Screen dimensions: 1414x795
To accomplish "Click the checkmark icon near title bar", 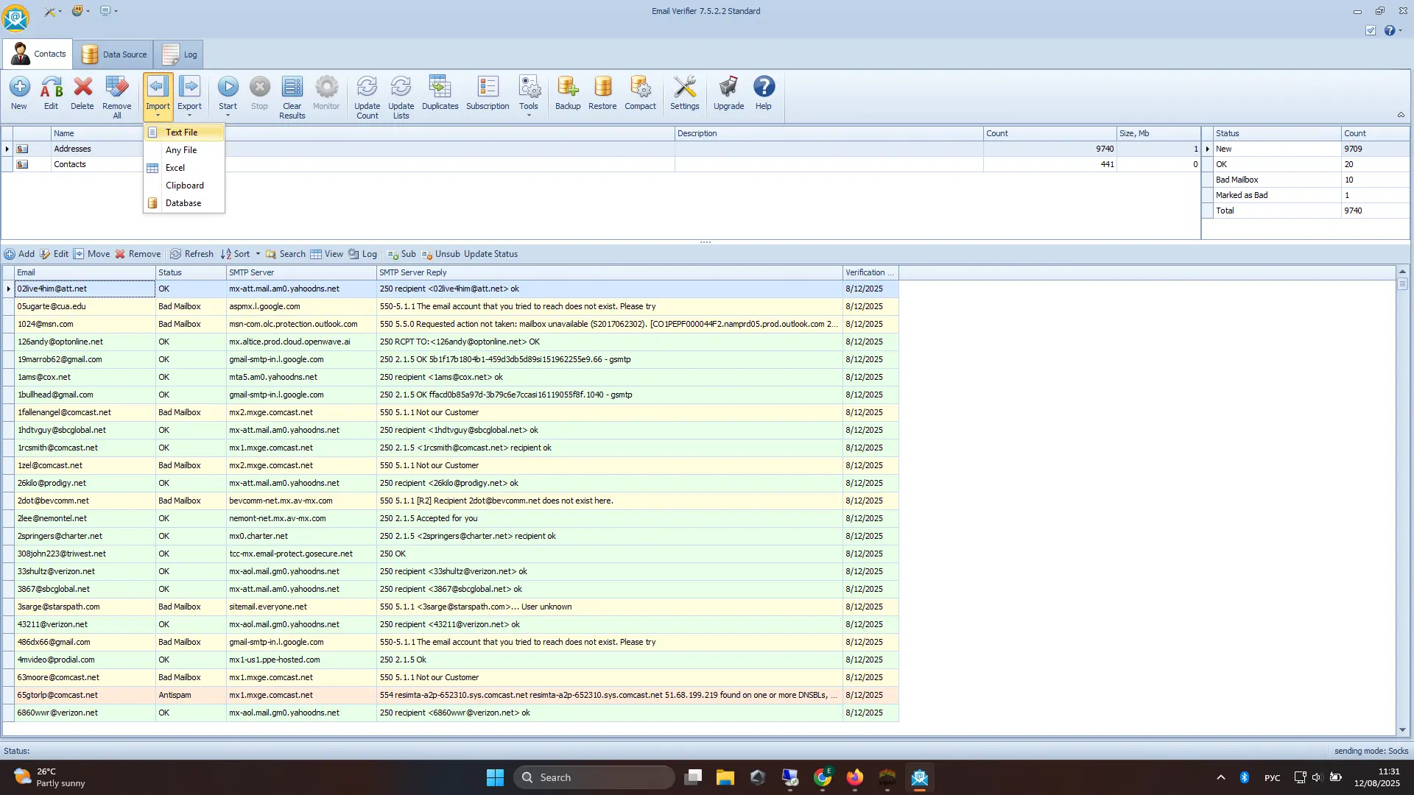I will point(1371,31).
